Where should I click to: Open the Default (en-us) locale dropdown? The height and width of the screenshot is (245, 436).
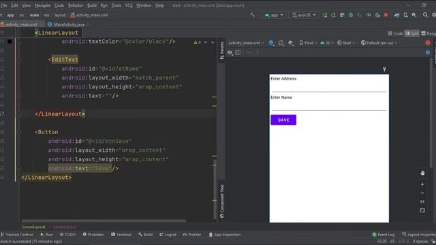[379, 43]
